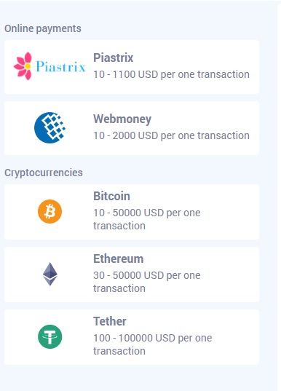Select Ethereum's 30 - 50000 USD limit
The height and width of the screenshot is (391, 281).
coord(146,282)
